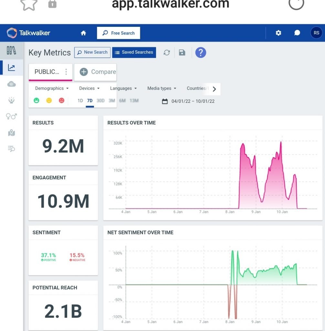Image resolution: width=325 pixels, height=331 pixels.
Task: Open the gender demographics sidebar icon
Action: pyautogui.click(x=12, y=116)
